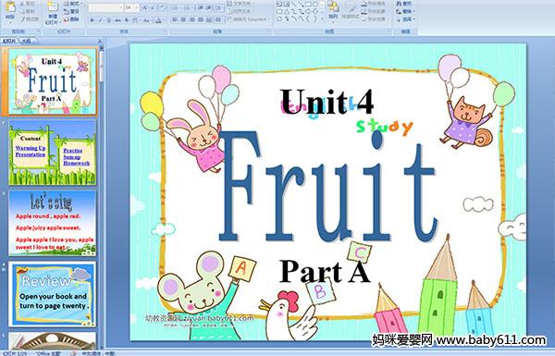This screenshot has height=356, width=555.
Task: Click the Copy icon in clipboard group
Action: coord(22,11)
